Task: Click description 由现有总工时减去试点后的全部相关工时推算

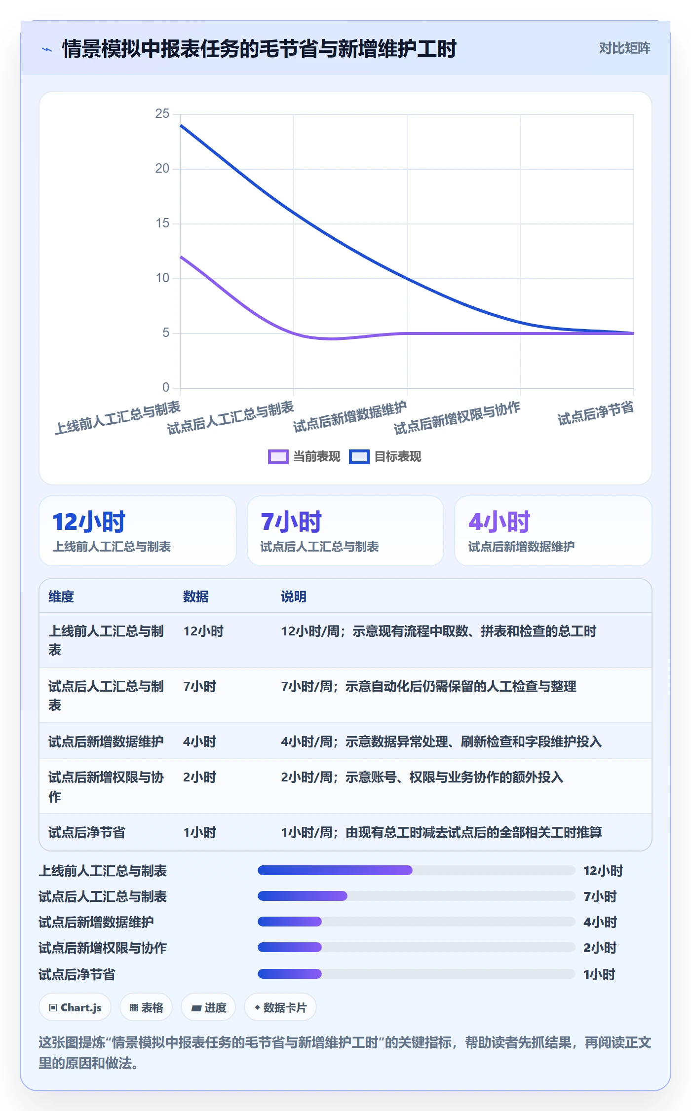Action: tap(474, 832)
